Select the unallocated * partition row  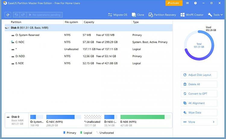(x=89, y=49)
